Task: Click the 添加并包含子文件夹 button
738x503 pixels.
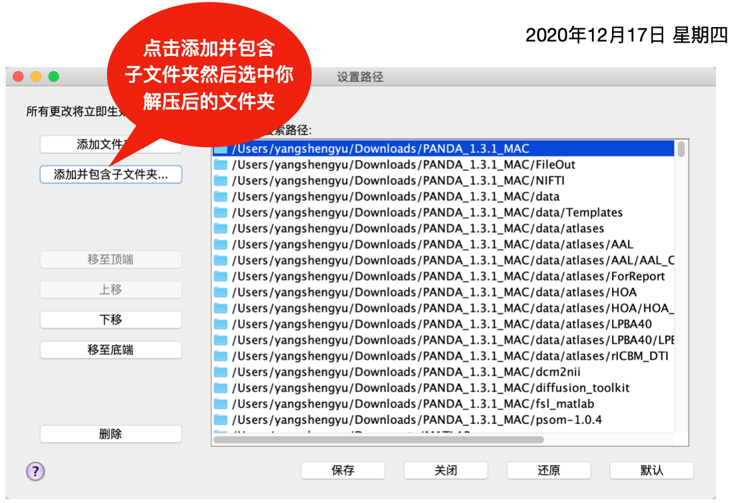Action: click(111, 174)
